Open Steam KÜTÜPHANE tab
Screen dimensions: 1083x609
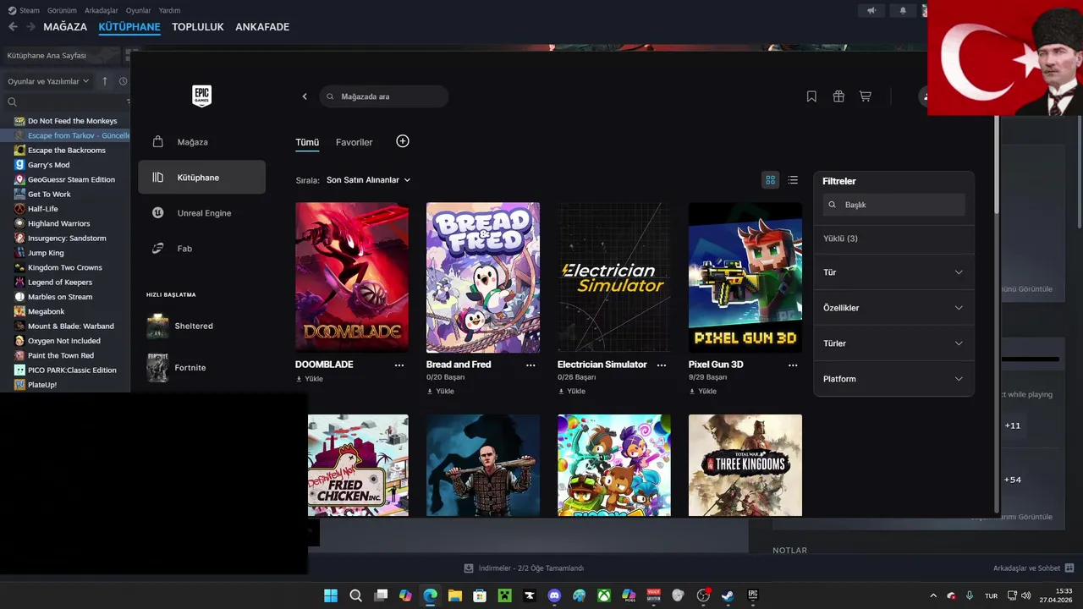click(129, 27)
